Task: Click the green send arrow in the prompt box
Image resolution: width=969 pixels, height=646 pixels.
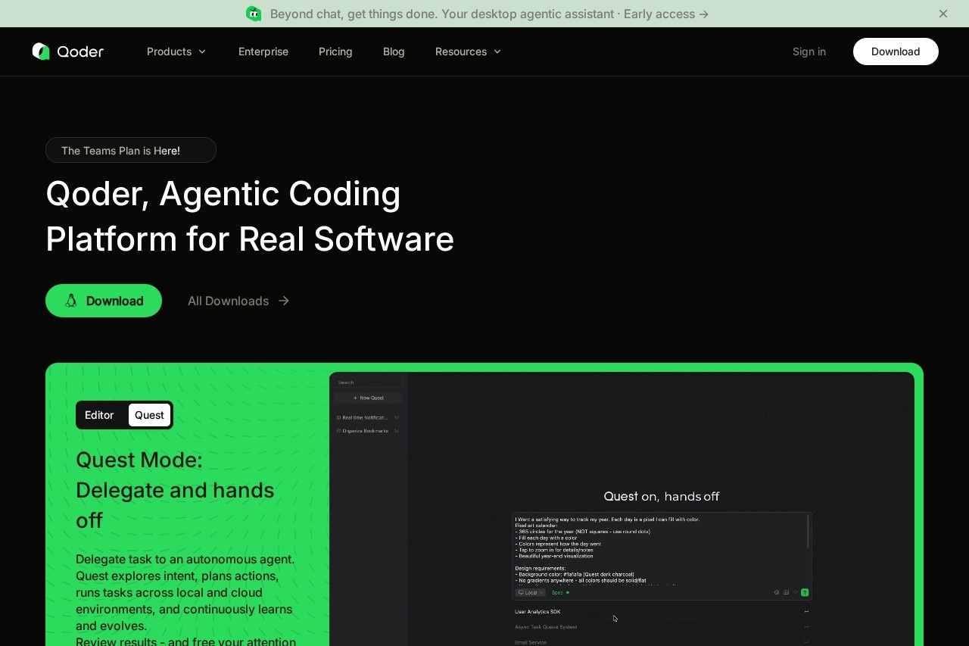Action: click(805, 592)
